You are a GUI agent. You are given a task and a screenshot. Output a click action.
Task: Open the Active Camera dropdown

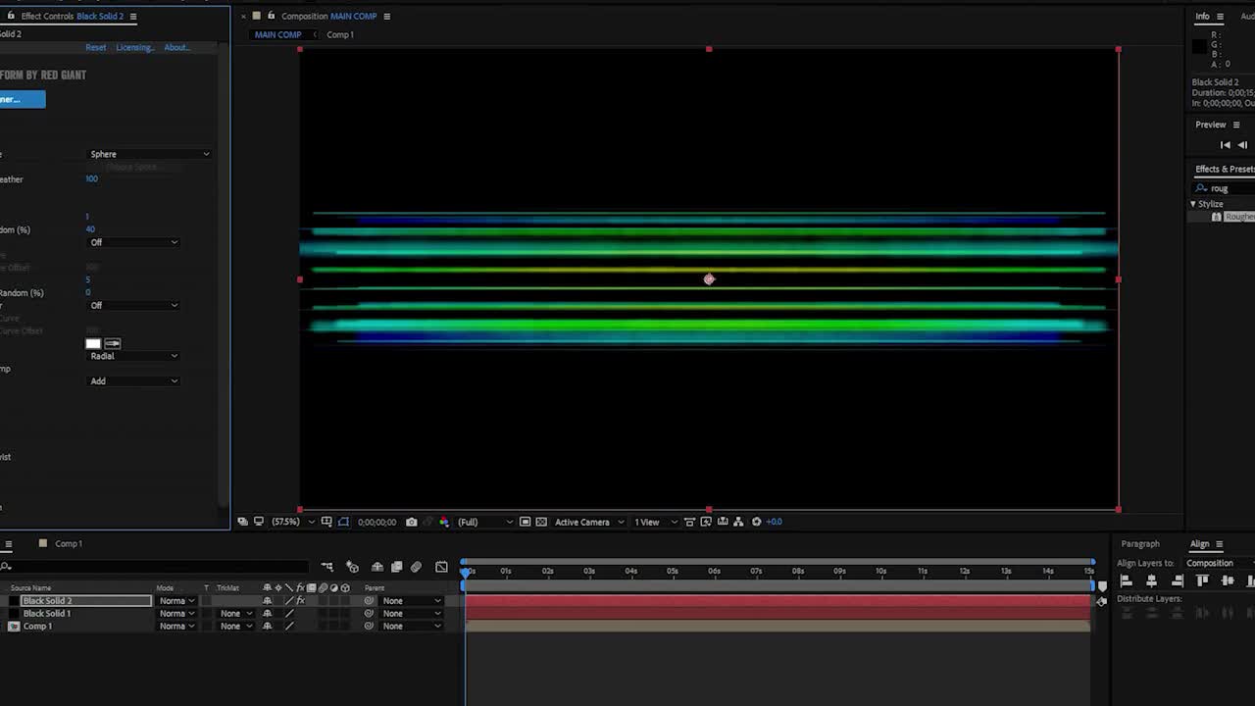coord(589,522)
